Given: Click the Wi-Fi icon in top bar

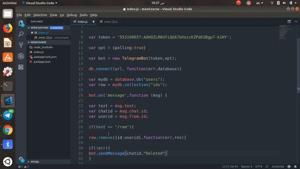Looking at the screenshot, I should [272, 3].
